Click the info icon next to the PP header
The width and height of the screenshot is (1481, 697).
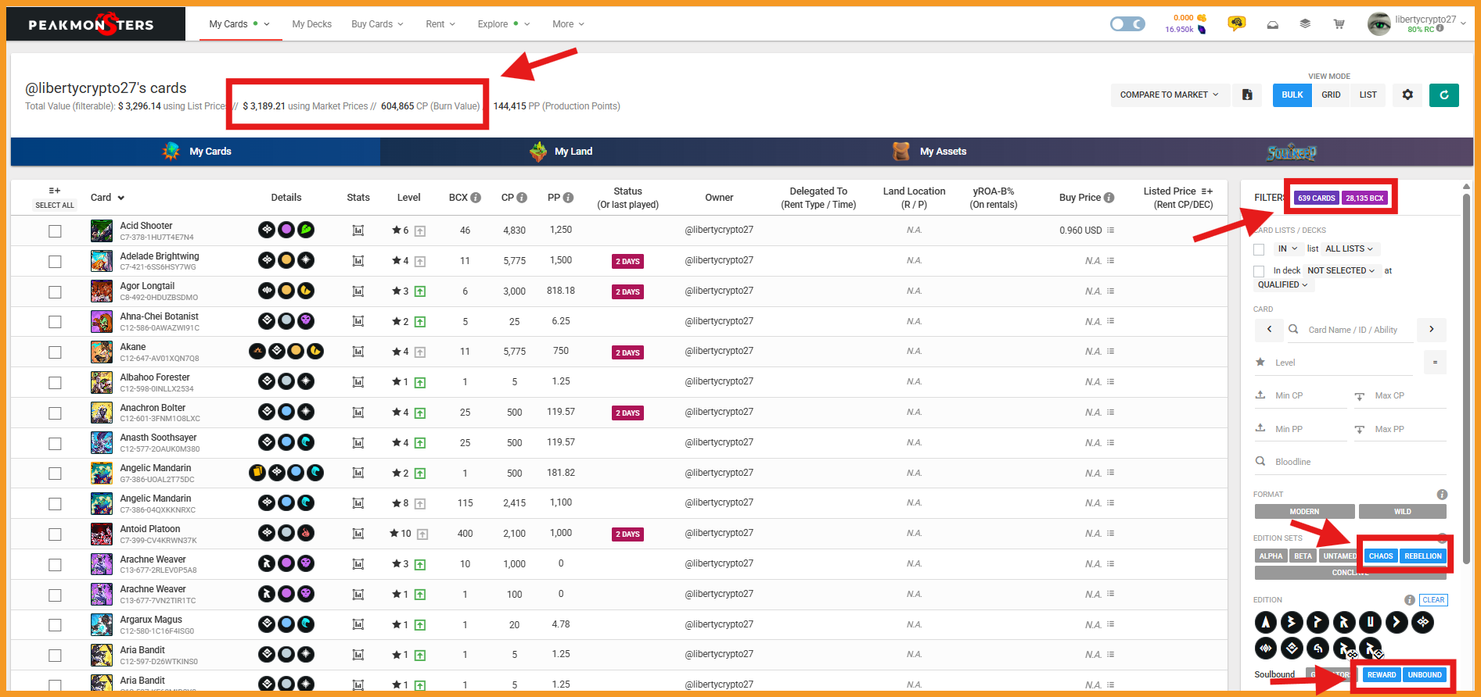pyautogui.click(x=568, y=198)
